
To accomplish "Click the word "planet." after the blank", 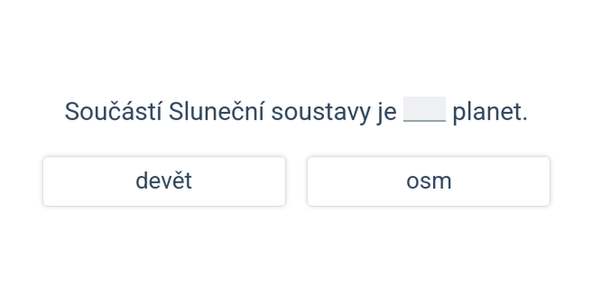I will click(490, 112).
